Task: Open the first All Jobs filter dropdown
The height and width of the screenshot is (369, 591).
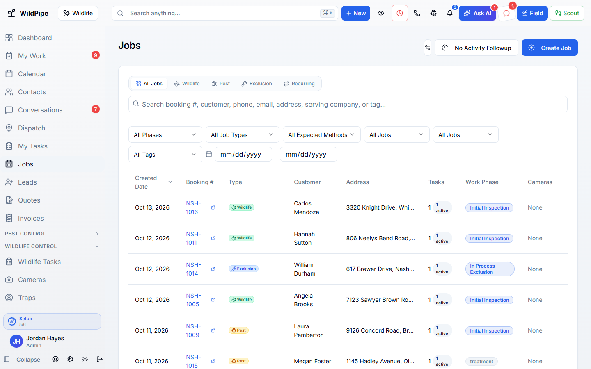Action: [x=397, y=134]
